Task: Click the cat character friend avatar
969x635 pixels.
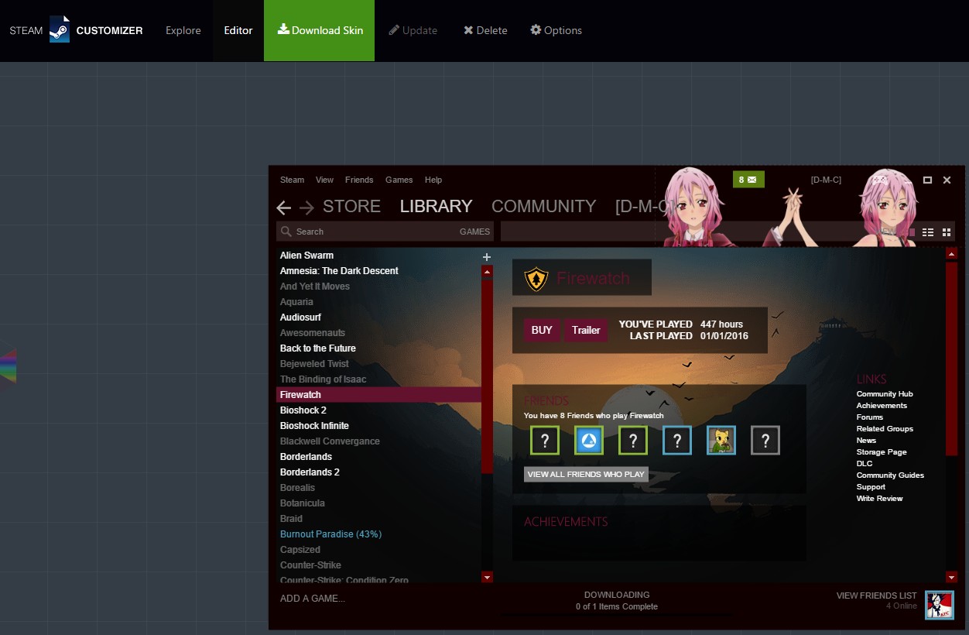Action: tap(721, 441)
